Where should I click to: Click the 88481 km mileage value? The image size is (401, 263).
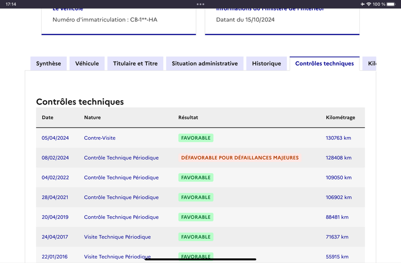(x=337, y=217)
